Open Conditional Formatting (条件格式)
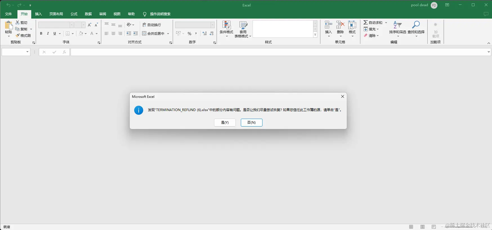This screenshot has height=230, width=492. point(226,29)
